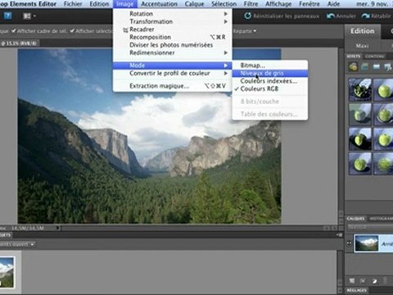Viewport: 393px width, 295px height.
Task: Choose Recomposition from Image menu
Action: [x=172, y=37]
